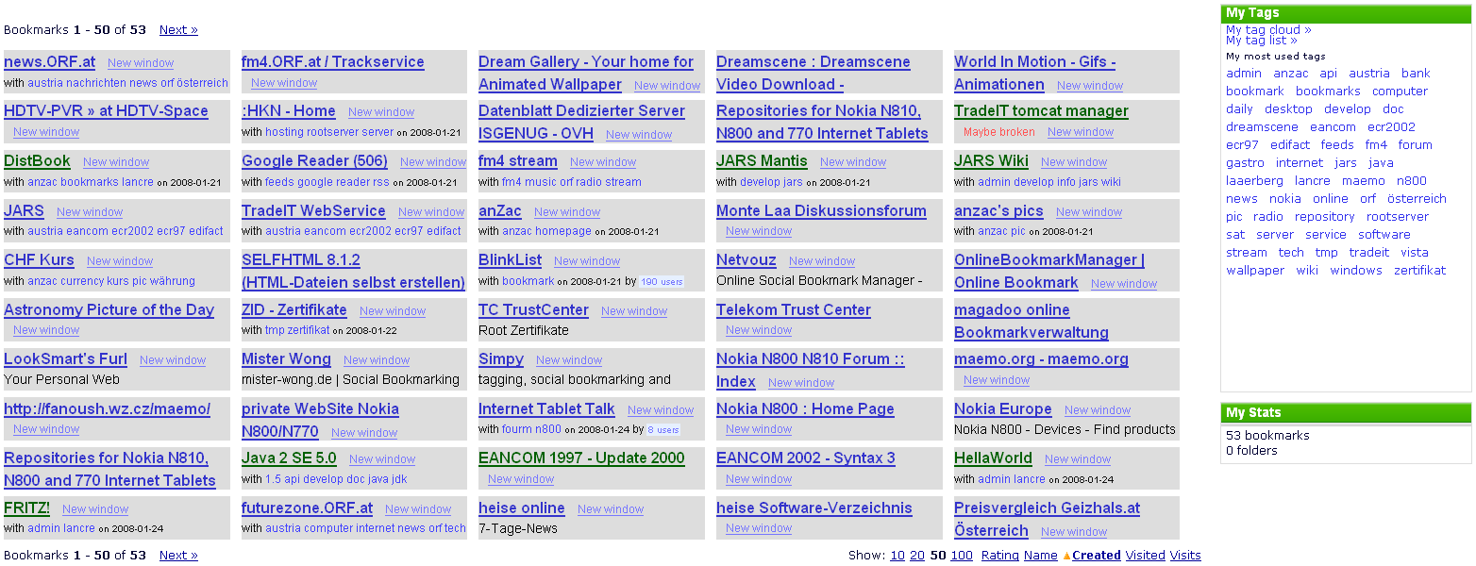Open Nokia N800 N810 Forum :: Index bookmark
Viewport: 1476px width, 566px height.
810,370
